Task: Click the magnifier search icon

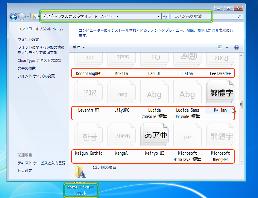Action: tap(239, 16)
